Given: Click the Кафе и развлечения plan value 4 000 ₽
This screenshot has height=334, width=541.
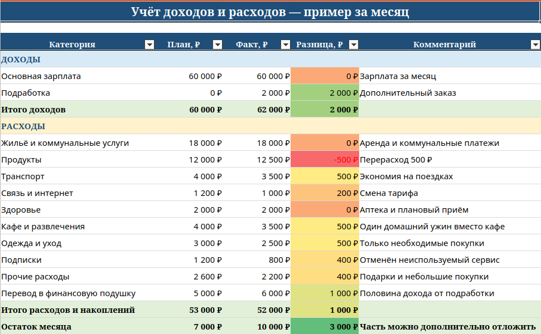Looking at the screenshot, I should click(189, 227).
